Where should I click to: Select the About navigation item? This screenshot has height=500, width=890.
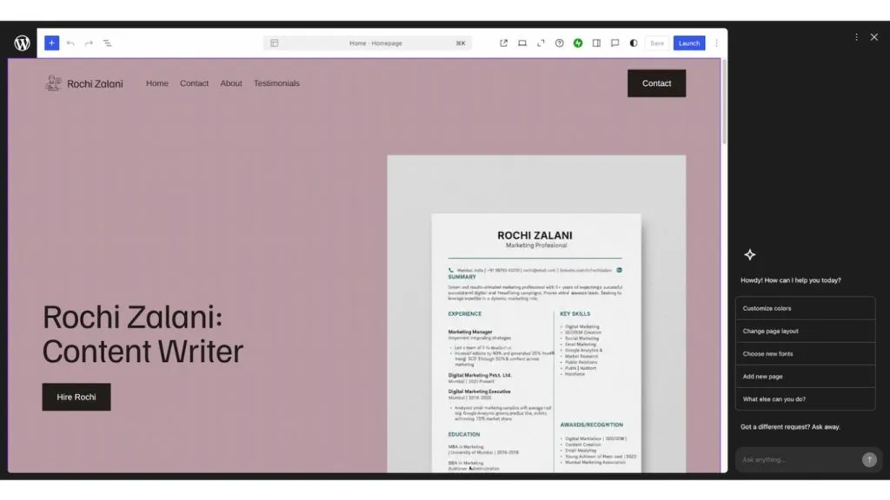[x=231, y=83]
